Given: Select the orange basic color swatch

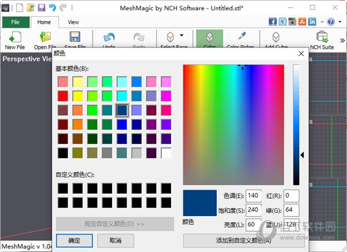Looking at the screenshot, I should tap(77, 125).
